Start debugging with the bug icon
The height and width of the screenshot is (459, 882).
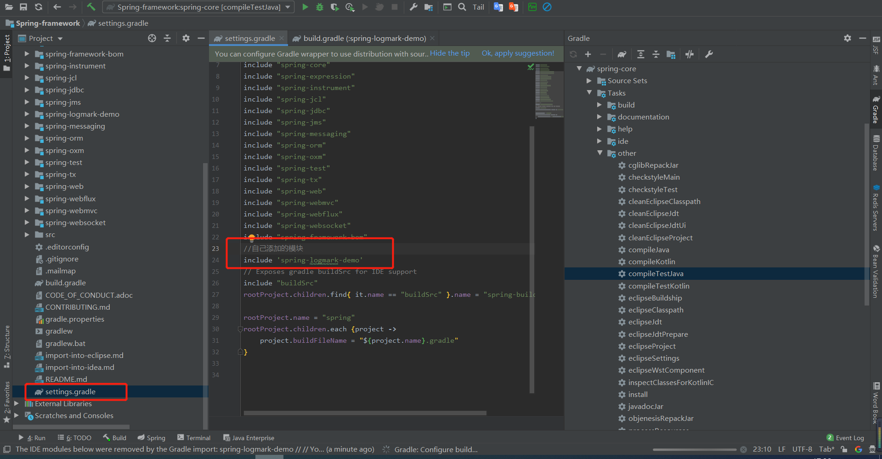coord(320,7)
